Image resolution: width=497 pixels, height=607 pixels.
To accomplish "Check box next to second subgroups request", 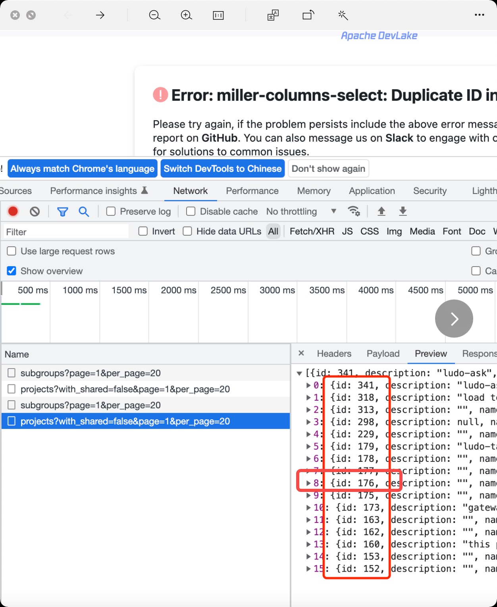I will click(12, 405).
